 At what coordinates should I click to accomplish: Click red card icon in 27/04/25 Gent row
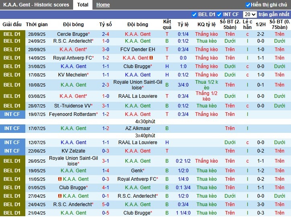(x=59, y=196)
